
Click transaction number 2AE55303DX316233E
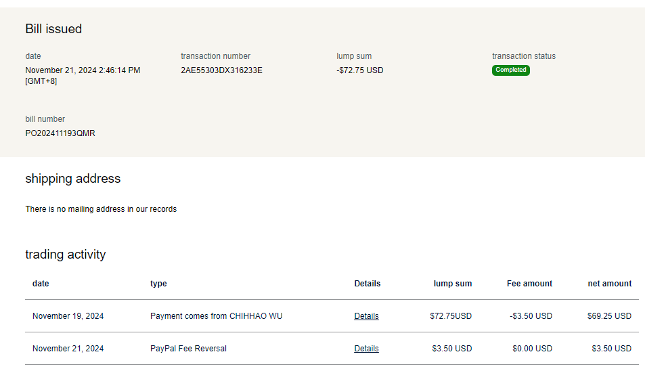pyautogui.click(x=221, y=70)
